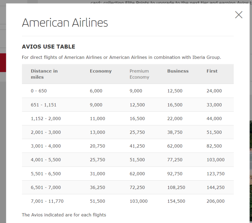The height and width of the screenshot is (223, 252).
Task: Click the Premium Economy column header
Action: [x=139, y=74]
